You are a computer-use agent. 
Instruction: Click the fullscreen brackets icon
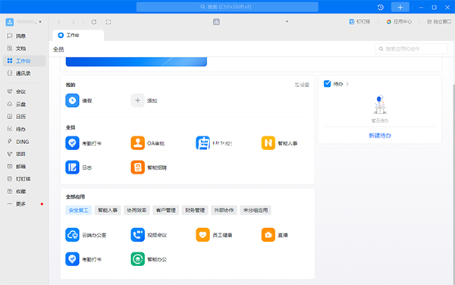pos(108,22)
